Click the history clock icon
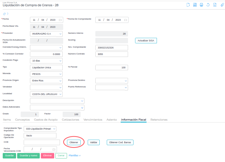The height and width of the screenshot is (162, 225). (208, 5)
